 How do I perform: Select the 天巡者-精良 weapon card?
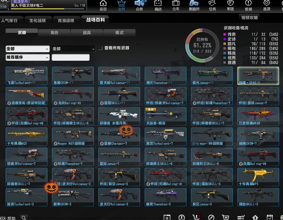point(165,116)
